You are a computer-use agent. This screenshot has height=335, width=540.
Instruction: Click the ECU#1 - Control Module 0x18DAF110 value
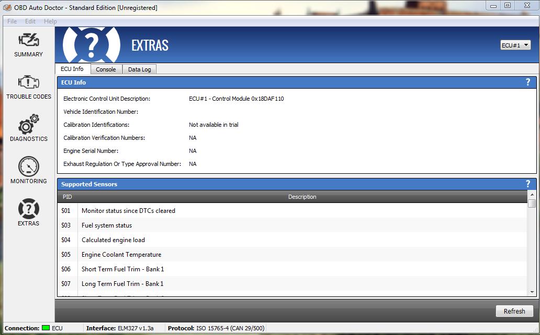[237, 99]
